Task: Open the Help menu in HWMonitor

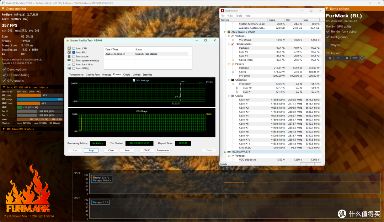Action: coord(247,16)
